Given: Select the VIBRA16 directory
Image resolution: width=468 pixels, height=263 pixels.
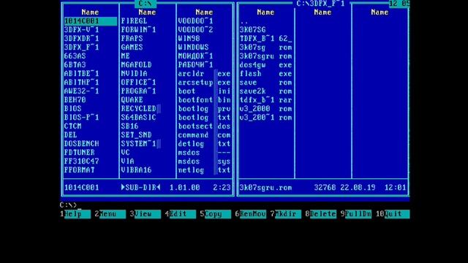Looking at the screenshot, I should click(x=136, y=170).
